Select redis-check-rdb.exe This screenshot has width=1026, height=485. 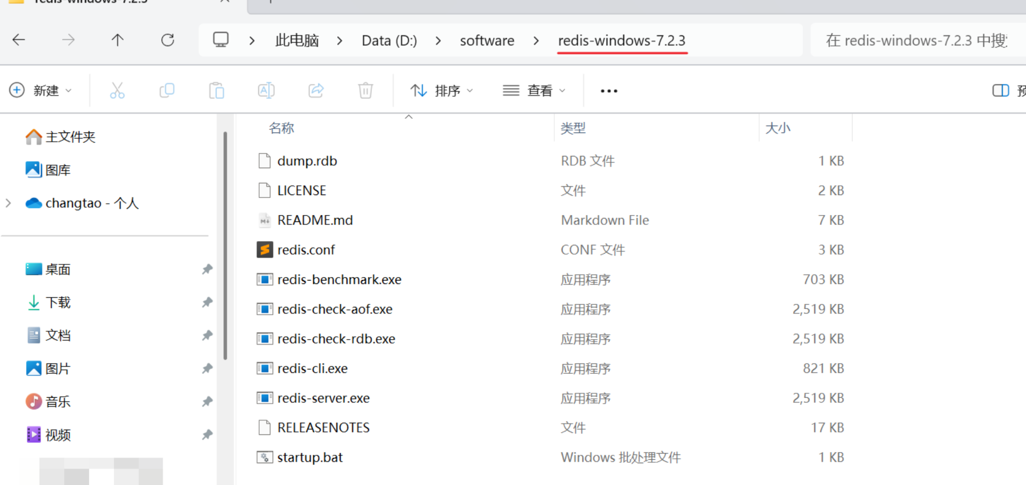point(336,339)
